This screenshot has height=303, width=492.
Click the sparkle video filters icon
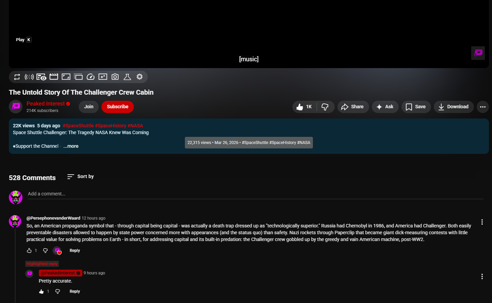tap(103, 77)
